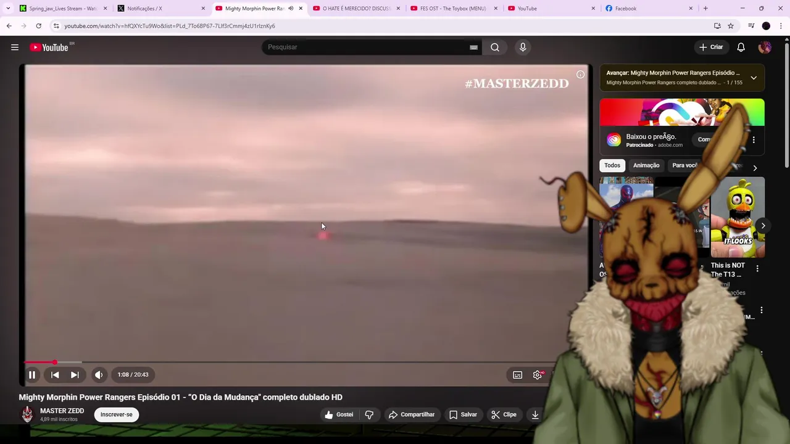This screenshot has height=444, width=790.
Task: Select the Animação filter chip
Action: pyautogui.click(x=646, y=165)
